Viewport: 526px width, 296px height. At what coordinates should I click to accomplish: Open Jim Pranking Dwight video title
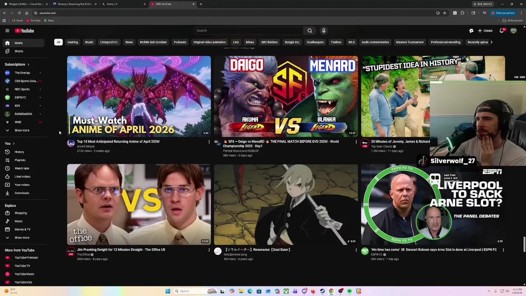(x=121, y=250)
